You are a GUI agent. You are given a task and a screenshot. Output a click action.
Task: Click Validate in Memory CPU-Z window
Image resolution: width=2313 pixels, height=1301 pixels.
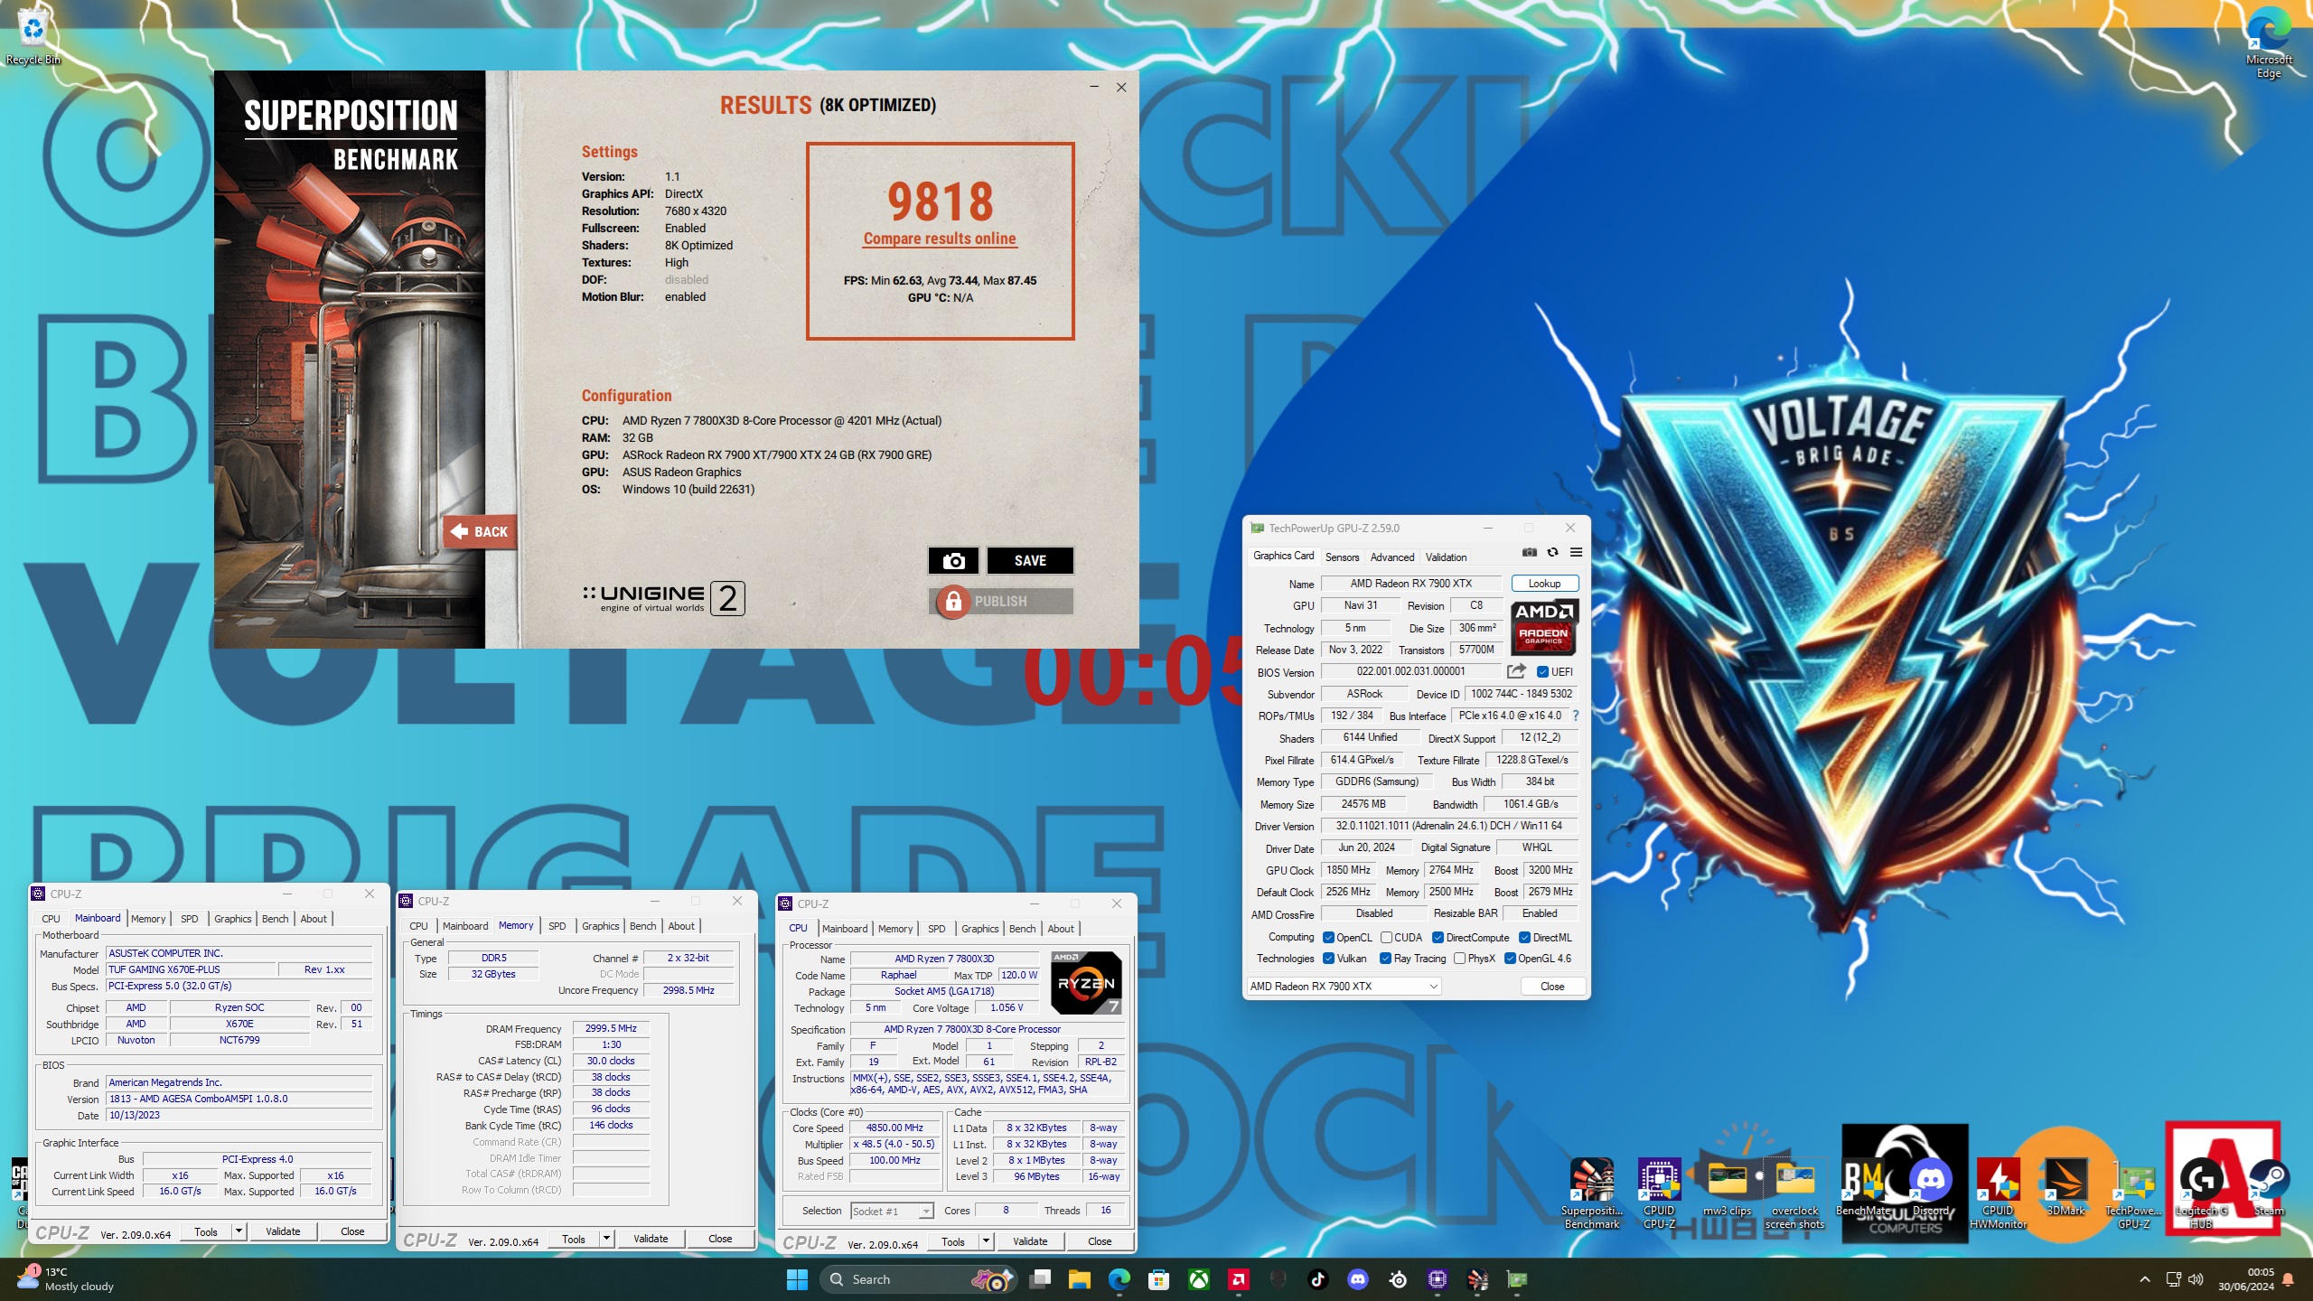click(x=651, y=1239)
